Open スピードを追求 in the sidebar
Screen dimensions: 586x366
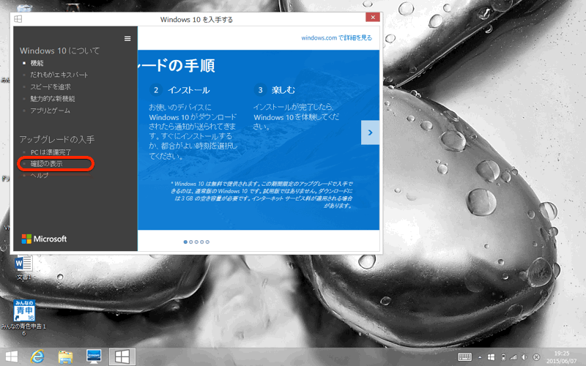click(51, 86)
